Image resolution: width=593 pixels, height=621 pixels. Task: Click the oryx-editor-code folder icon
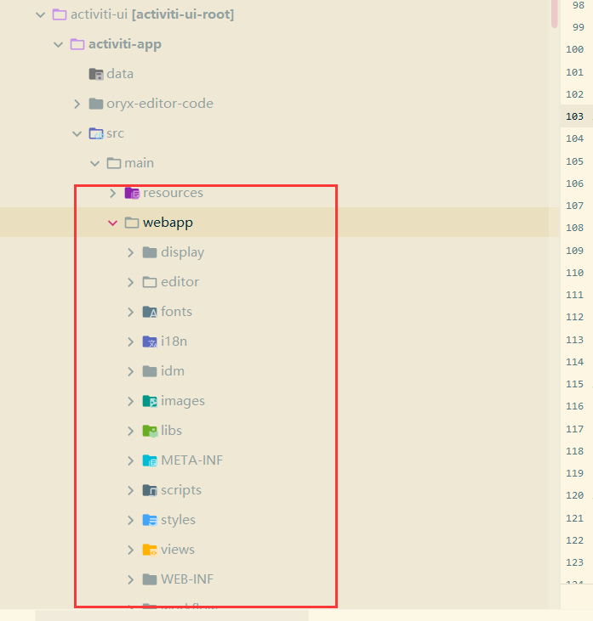coord(96,104)
